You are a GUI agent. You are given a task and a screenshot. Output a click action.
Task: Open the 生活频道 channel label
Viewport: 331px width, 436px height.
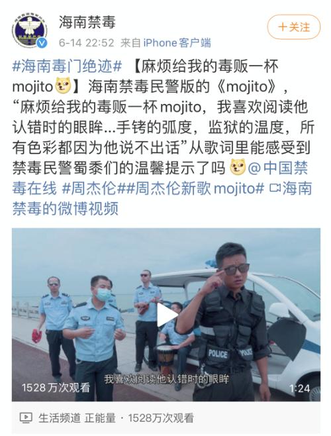[60, 418]
